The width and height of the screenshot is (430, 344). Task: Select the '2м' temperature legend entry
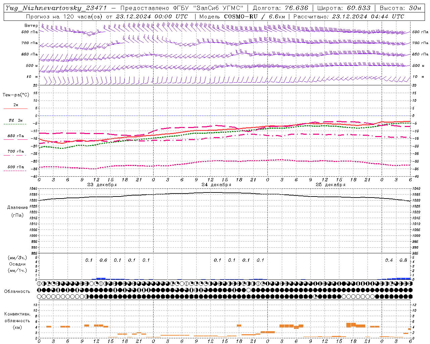tap(16, 105)
